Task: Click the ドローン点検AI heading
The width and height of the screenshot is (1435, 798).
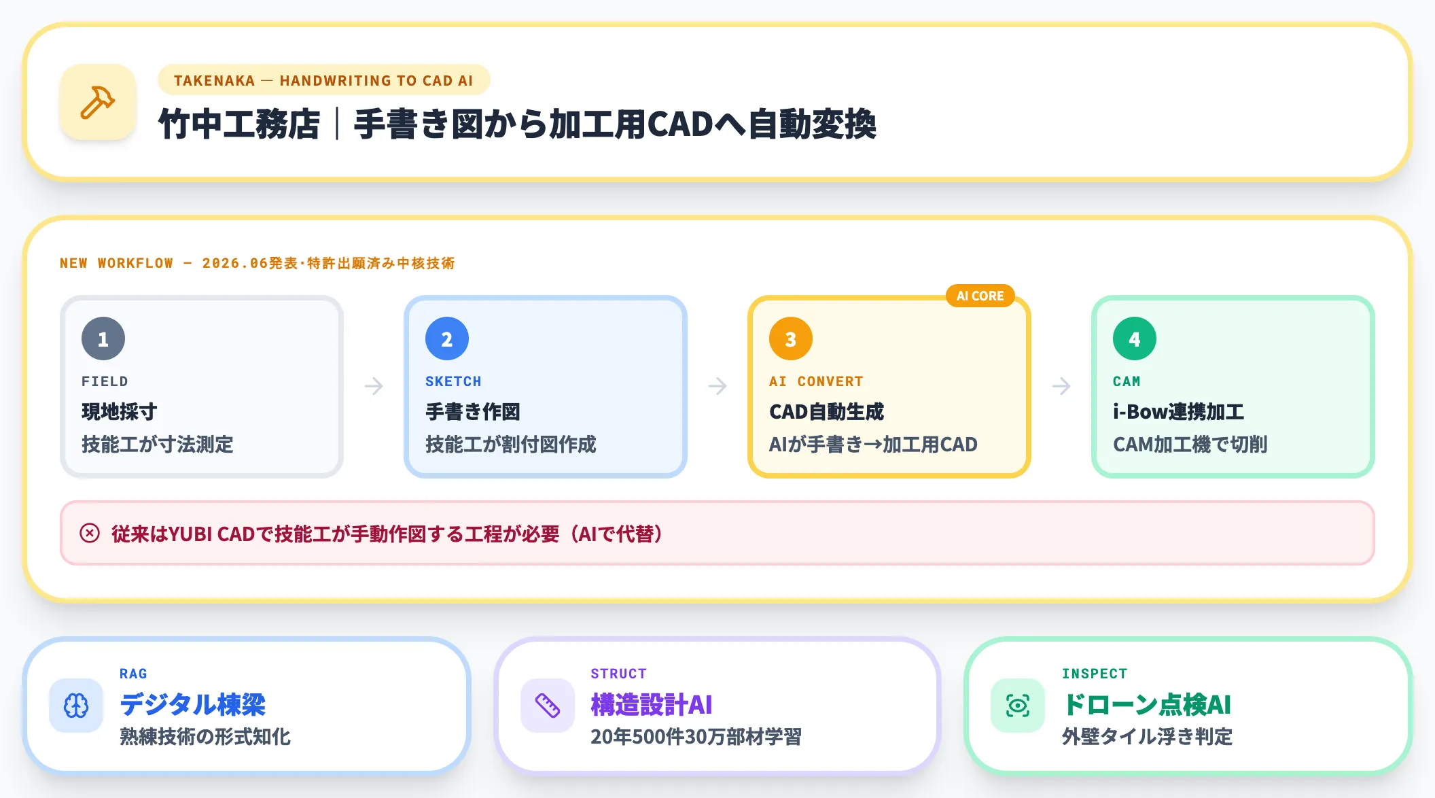Action: click(1148, 704)
